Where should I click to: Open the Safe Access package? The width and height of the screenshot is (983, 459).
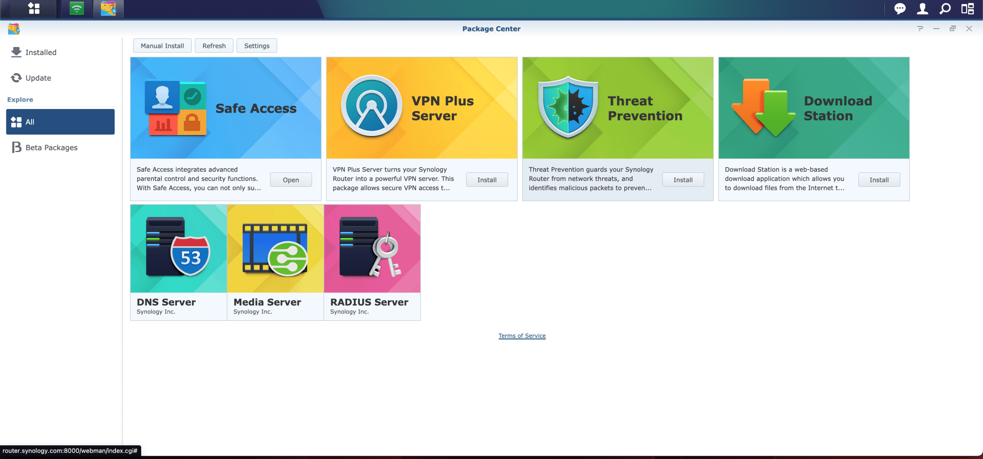290,180
